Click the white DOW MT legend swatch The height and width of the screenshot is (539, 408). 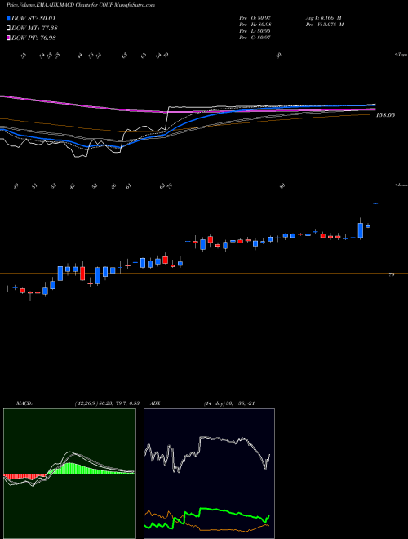tap(9, 29)
